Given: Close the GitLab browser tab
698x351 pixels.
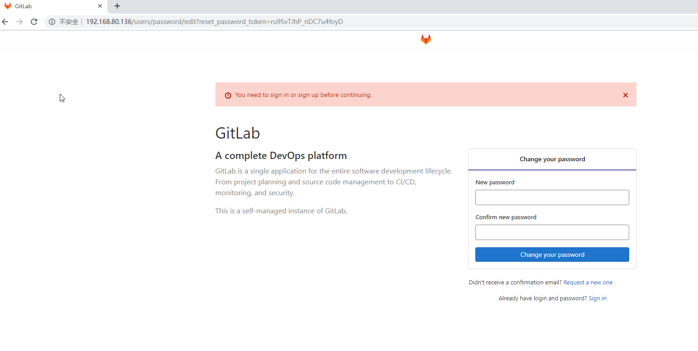Looking at the screenshot, I should pyautogui.click(x=100, y=6).
